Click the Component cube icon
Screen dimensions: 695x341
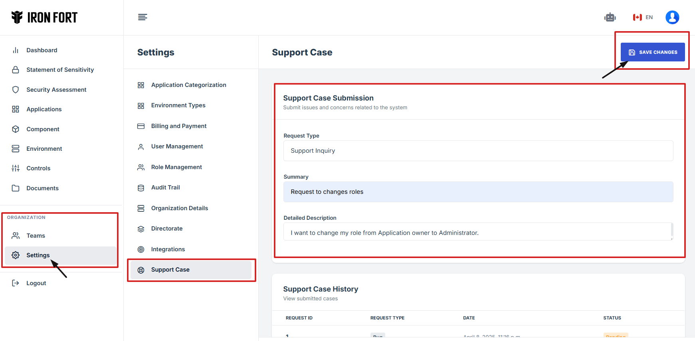[x=16, y=129]
